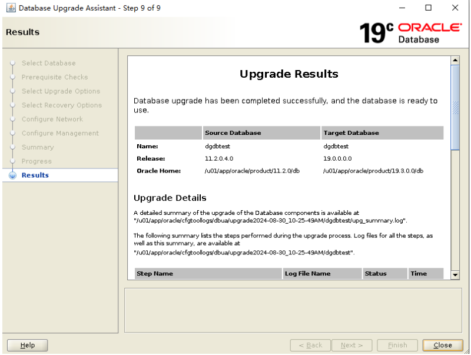Click the Time column header
This screenshot has width=471, height=355.
click(x=426, y=274)
